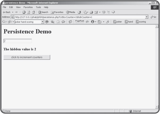
Task: Click the counter text box showing 2
Action: tap(18, 41)
